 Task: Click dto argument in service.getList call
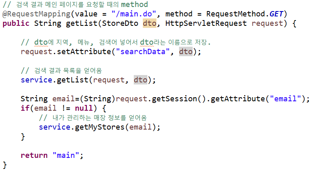(x=140, y=80)
